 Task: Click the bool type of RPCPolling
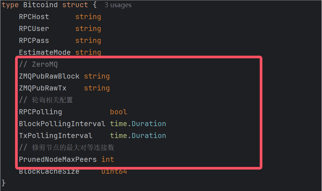[119, 112]
